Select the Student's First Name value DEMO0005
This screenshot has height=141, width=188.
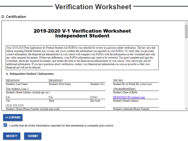point(56,80)
